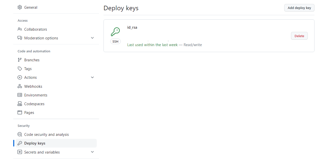Click the Pages browser icon
Viewport: 323px width, 161px height.
pos(20,112)
